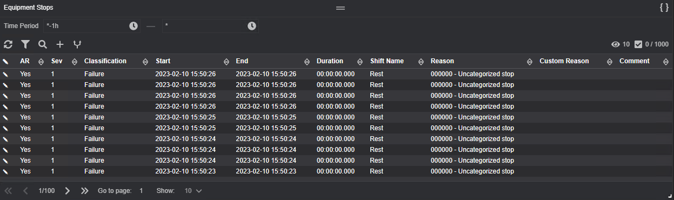Edit the stop starting at 15:50:23
This screenshot has width=674, height=200.
click(5, 171)
